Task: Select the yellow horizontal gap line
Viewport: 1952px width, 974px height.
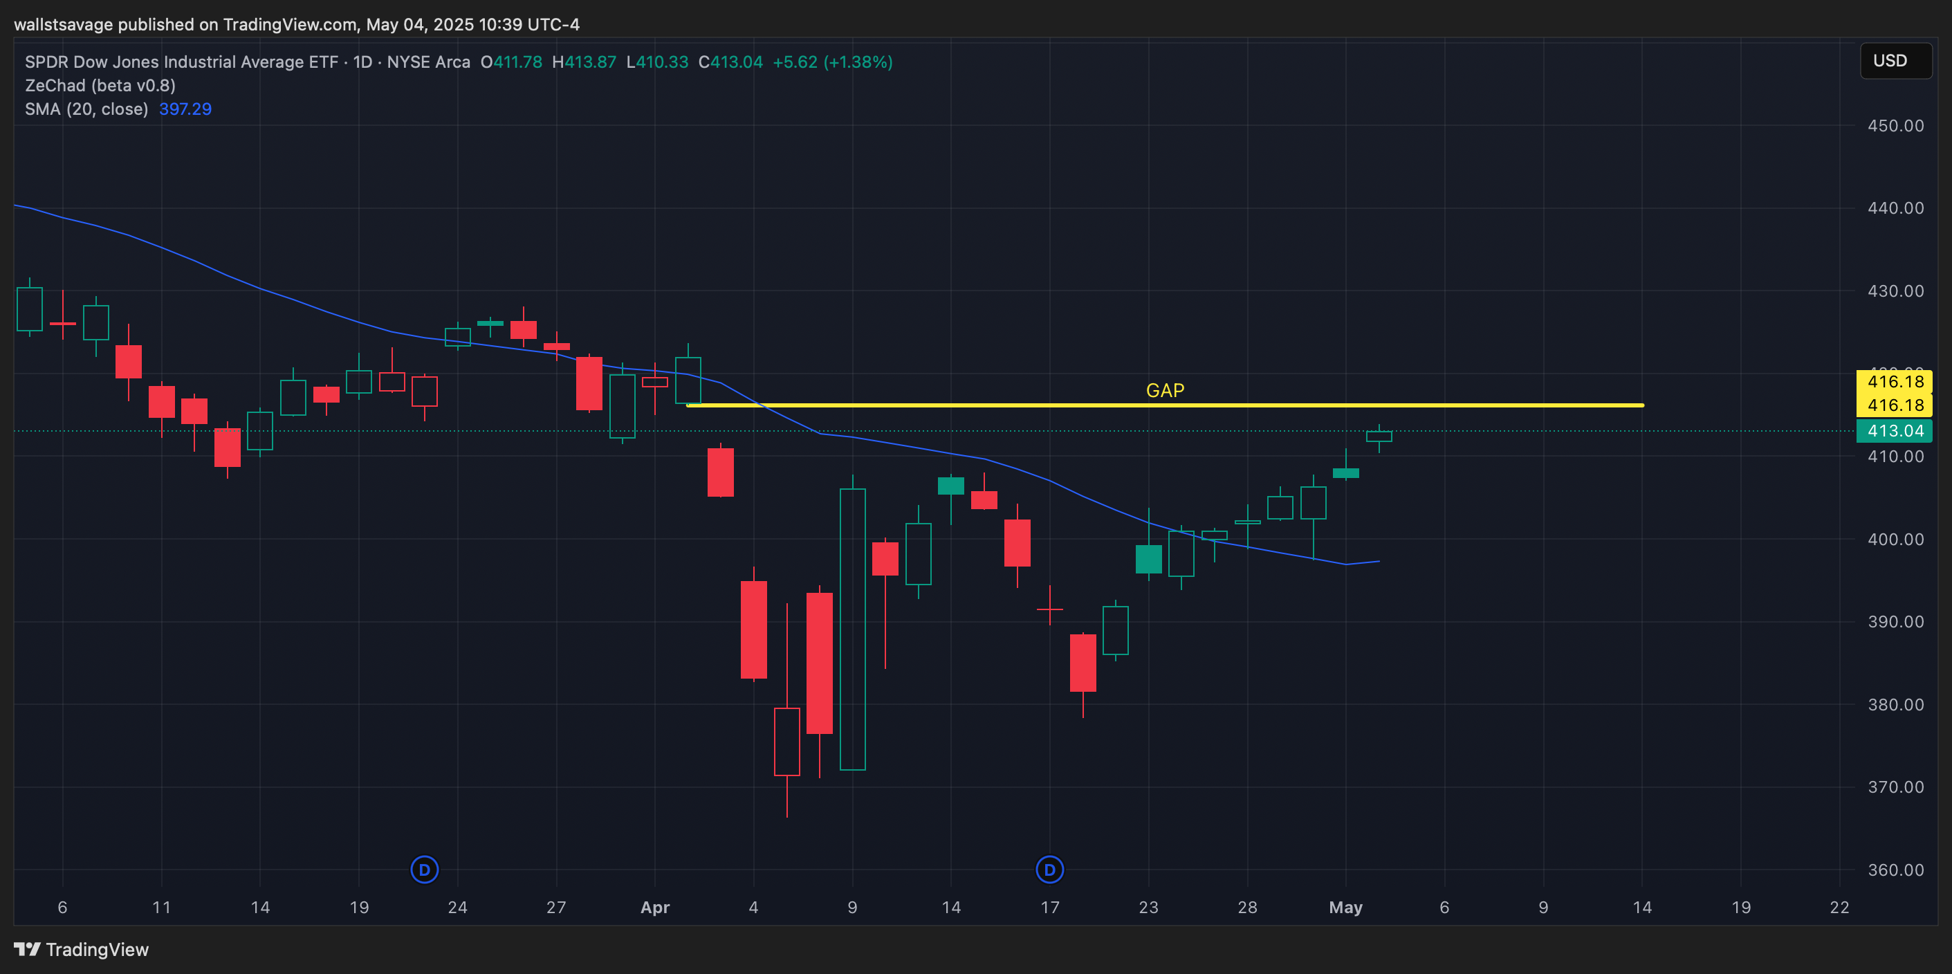Action: point(985,405)
